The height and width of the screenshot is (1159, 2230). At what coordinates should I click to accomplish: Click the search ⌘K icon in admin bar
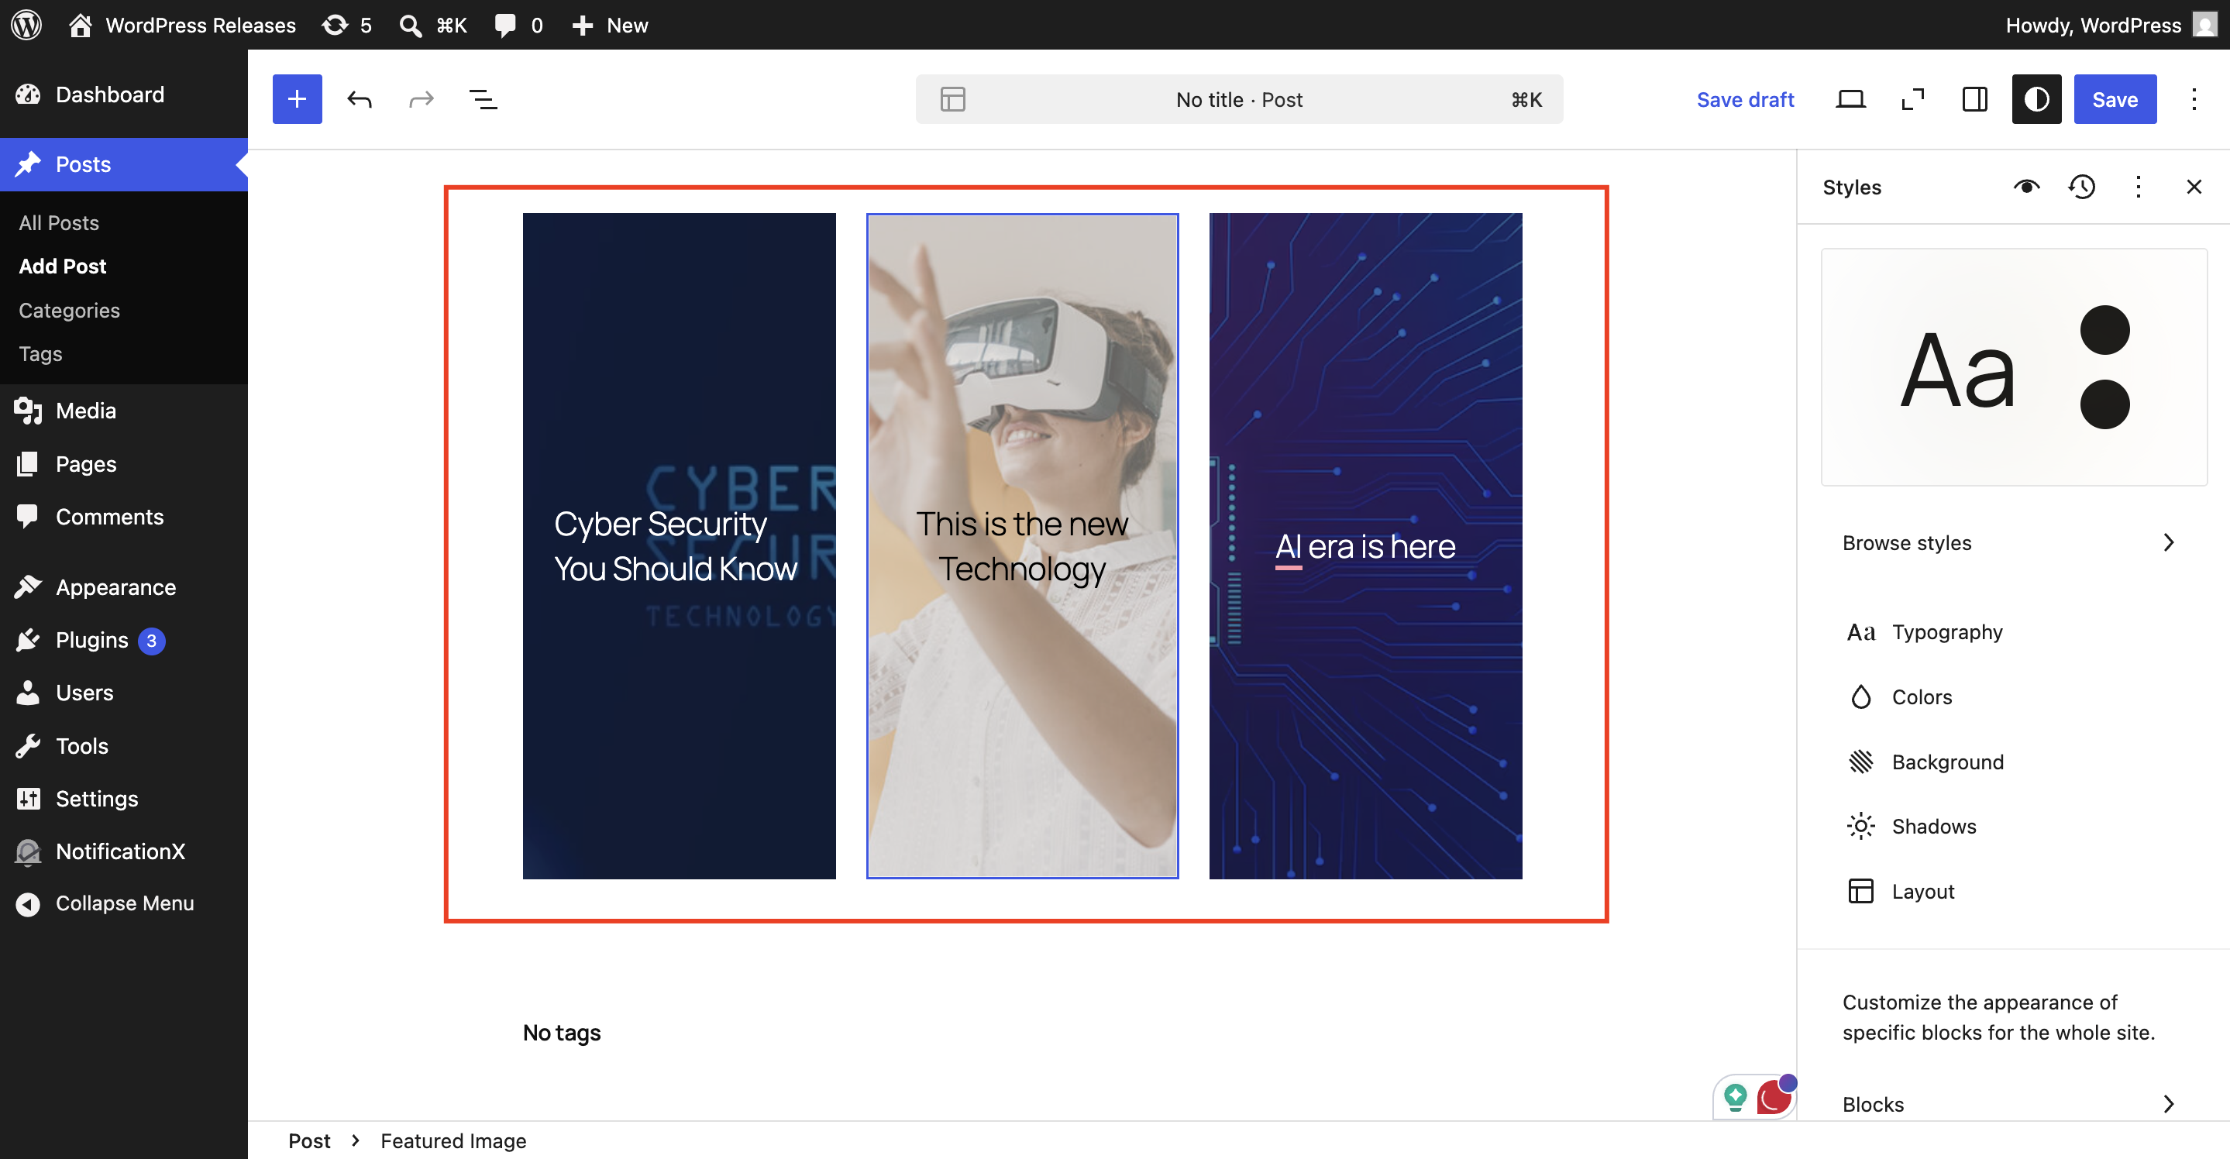[x=433, y=25]
